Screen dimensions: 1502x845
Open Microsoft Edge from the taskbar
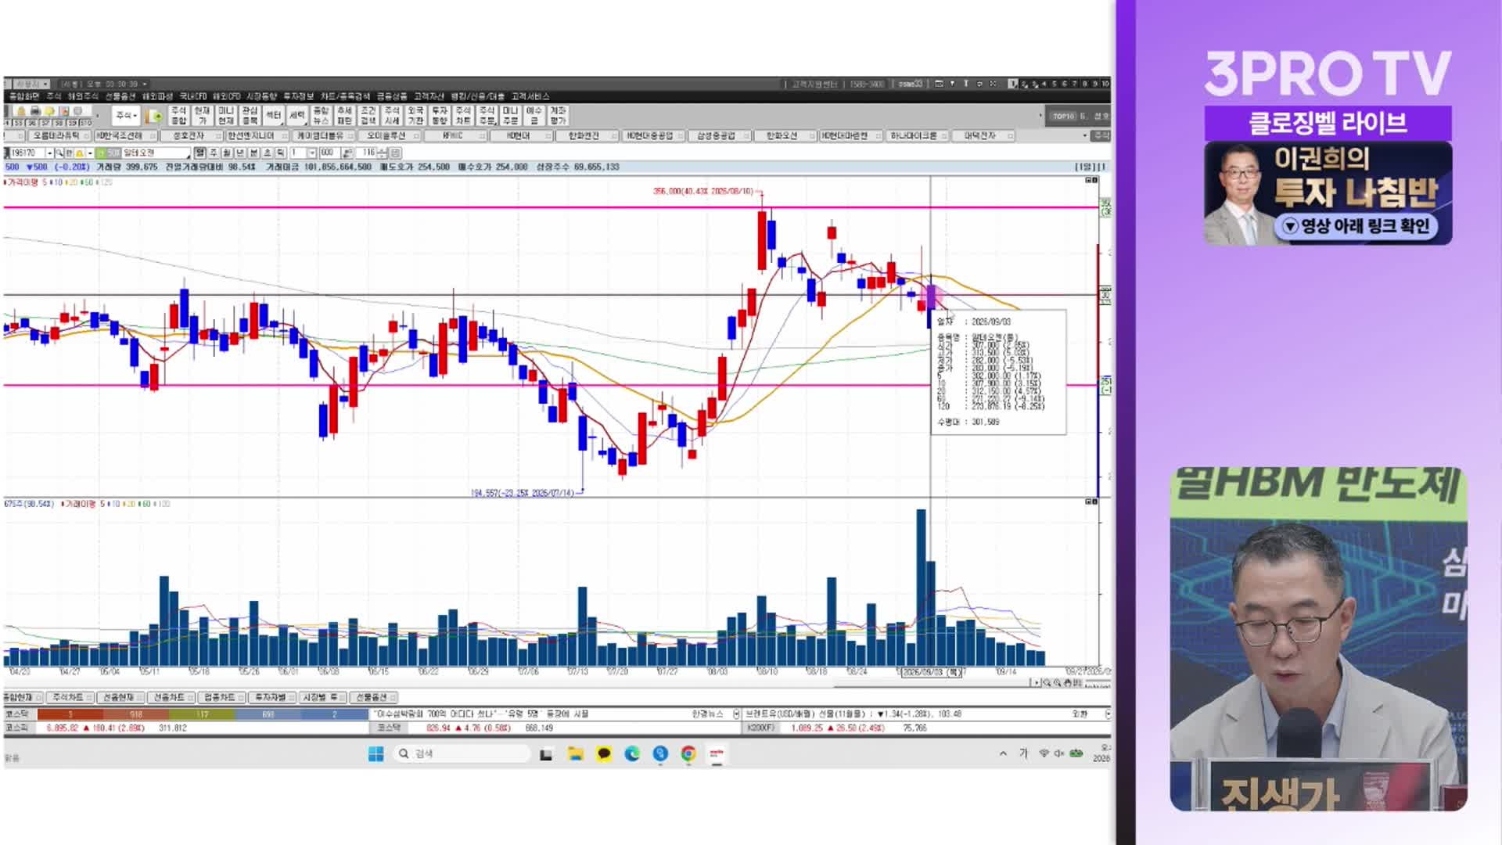[632, 753]
